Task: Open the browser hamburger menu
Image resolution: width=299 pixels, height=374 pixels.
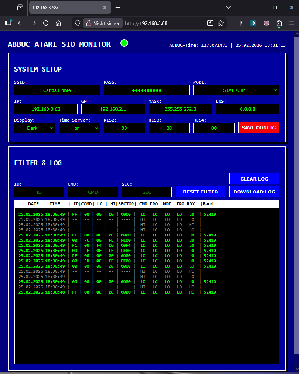Action: (291, 23)
